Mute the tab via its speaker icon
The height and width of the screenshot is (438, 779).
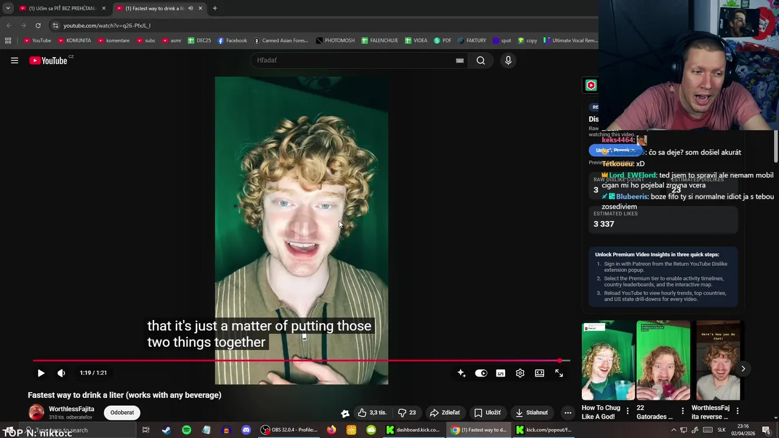(x=190, y=9)
